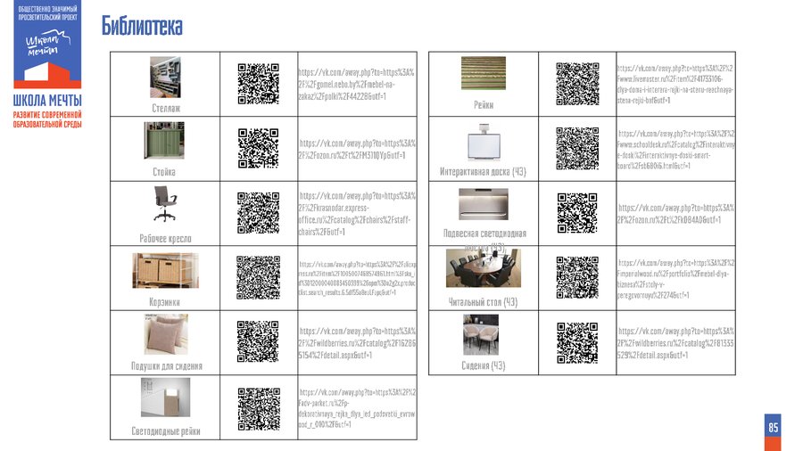Click the Стеллаж label text
Screen dimensions: 803x451
tap(166, 108)
